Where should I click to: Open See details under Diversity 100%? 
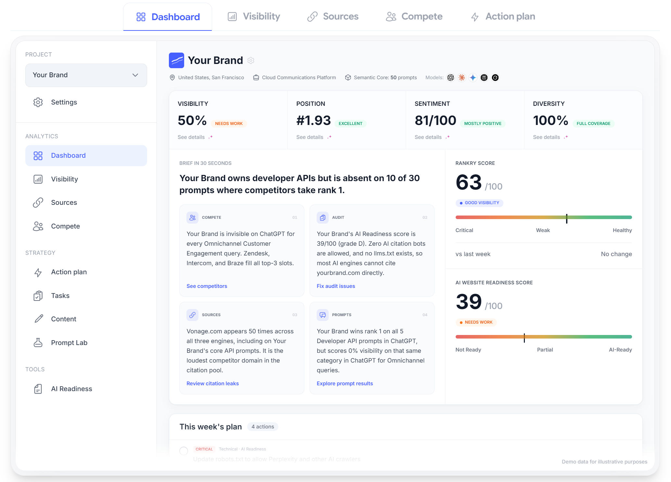click(x=546, y=137)
